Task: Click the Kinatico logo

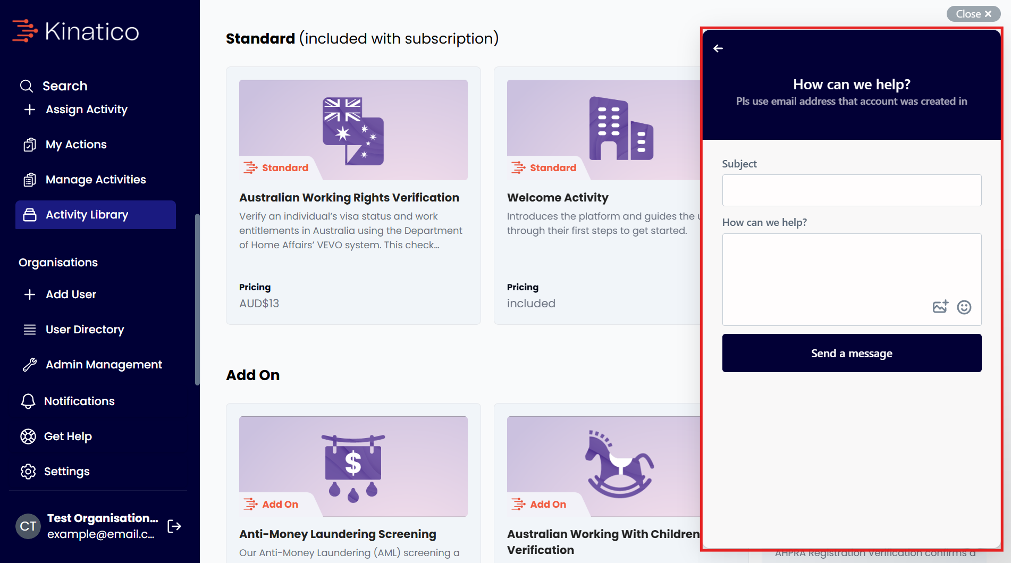Action: (75, 31)
